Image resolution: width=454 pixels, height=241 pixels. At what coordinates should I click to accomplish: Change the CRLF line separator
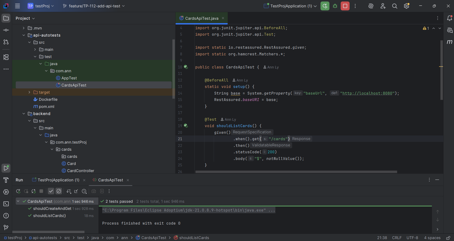[x=397, y=238]
